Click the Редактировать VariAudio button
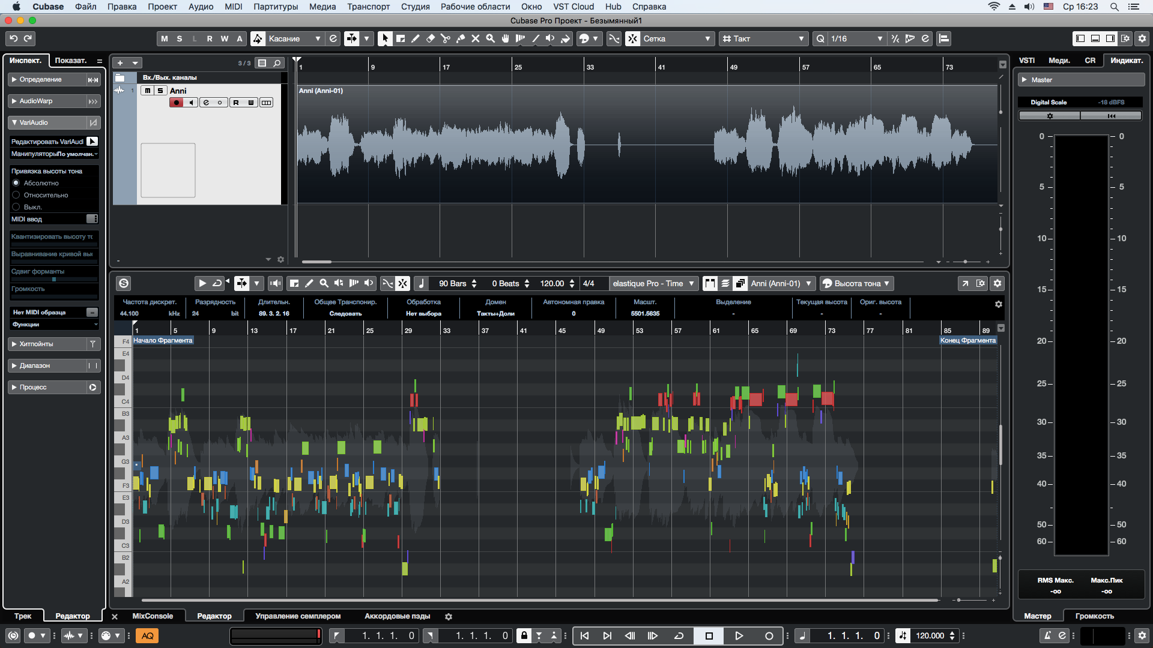Image resolution: width=1153 pixels, height=648 pixels. [x=92, y=142]
